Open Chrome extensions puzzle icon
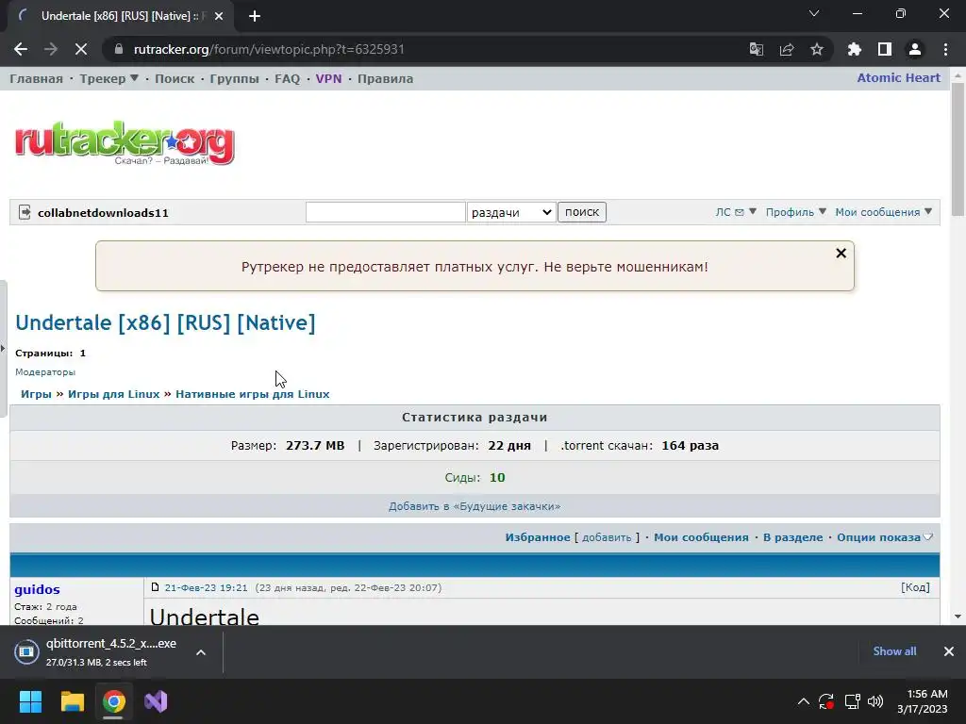Image resolution: width=966 pixels, height=724 pixels. [855, 49]
